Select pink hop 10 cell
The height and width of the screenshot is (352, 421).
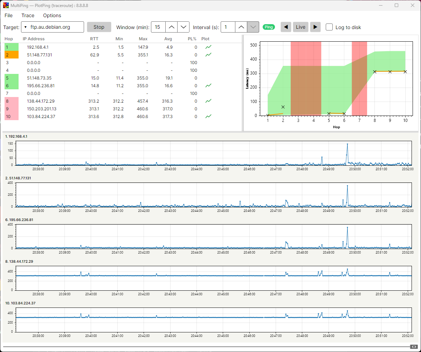pos(11,116)
